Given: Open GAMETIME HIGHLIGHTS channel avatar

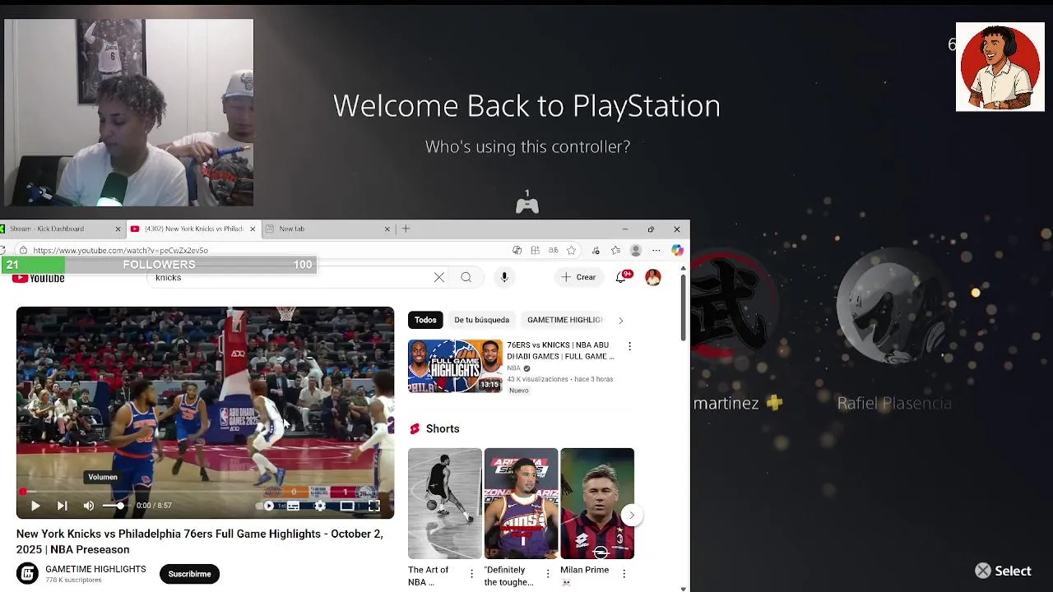Looking at the screenshot, I should [27, 574].
